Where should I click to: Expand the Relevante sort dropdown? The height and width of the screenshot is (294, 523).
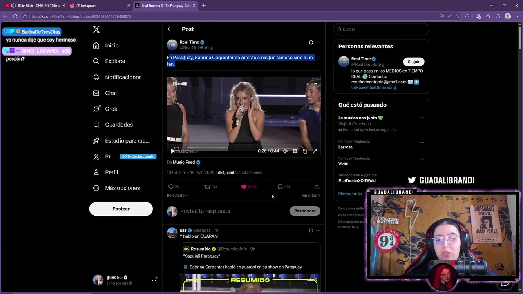[x=177, y=196]
